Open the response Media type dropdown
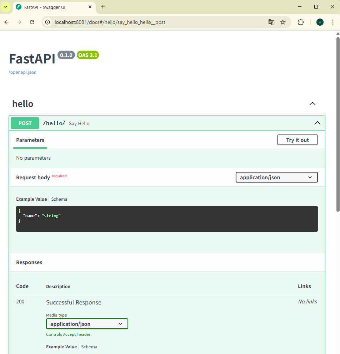Image resolution: width=340 pixels, height=354 pixels. (87, 324)
